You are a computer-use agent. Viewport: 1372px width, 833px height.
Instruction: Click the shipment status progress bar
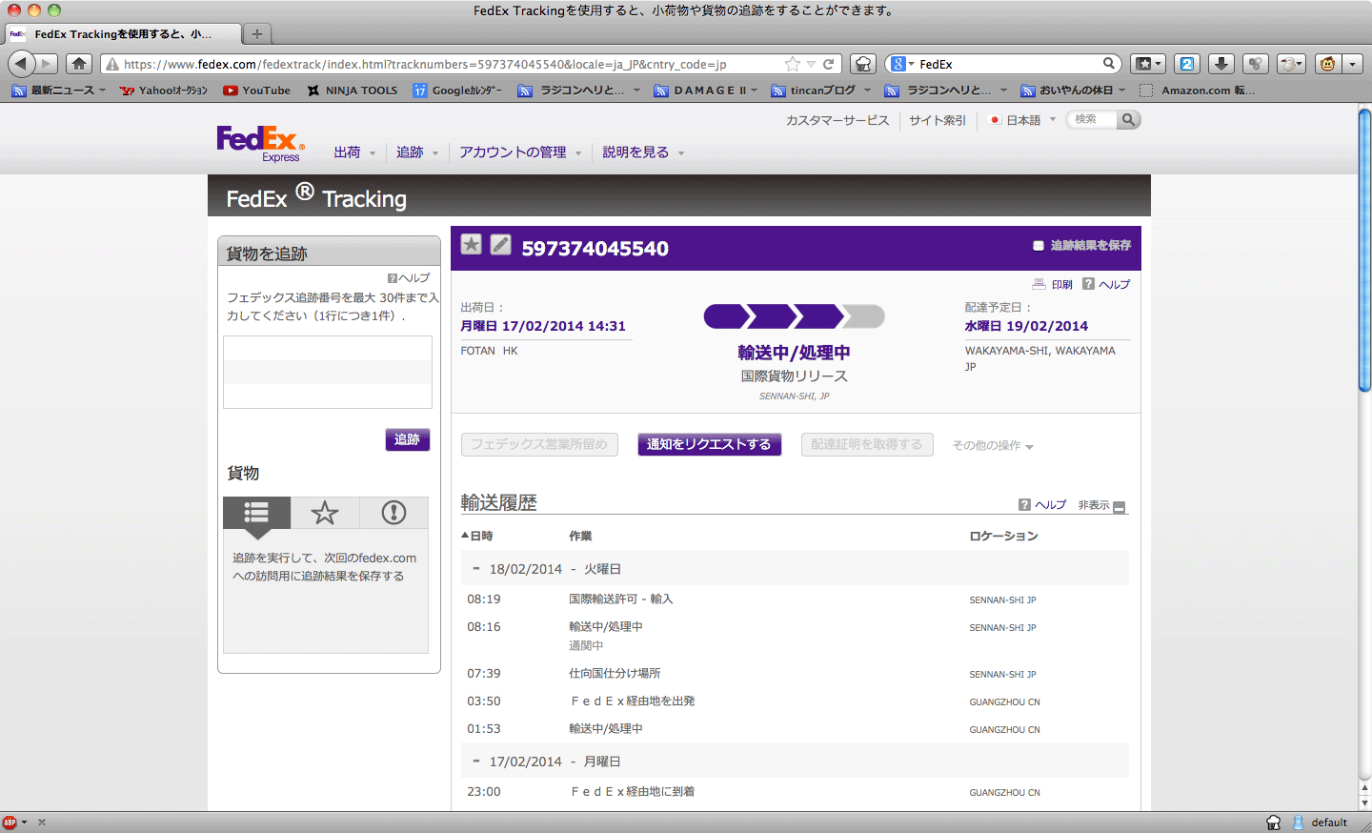(x=794, y=316)
